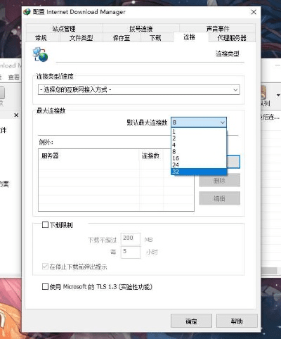This screenshot has height=339, width=281.
Task: Close the IDM configuration dialog
Action: coord(254,12)
